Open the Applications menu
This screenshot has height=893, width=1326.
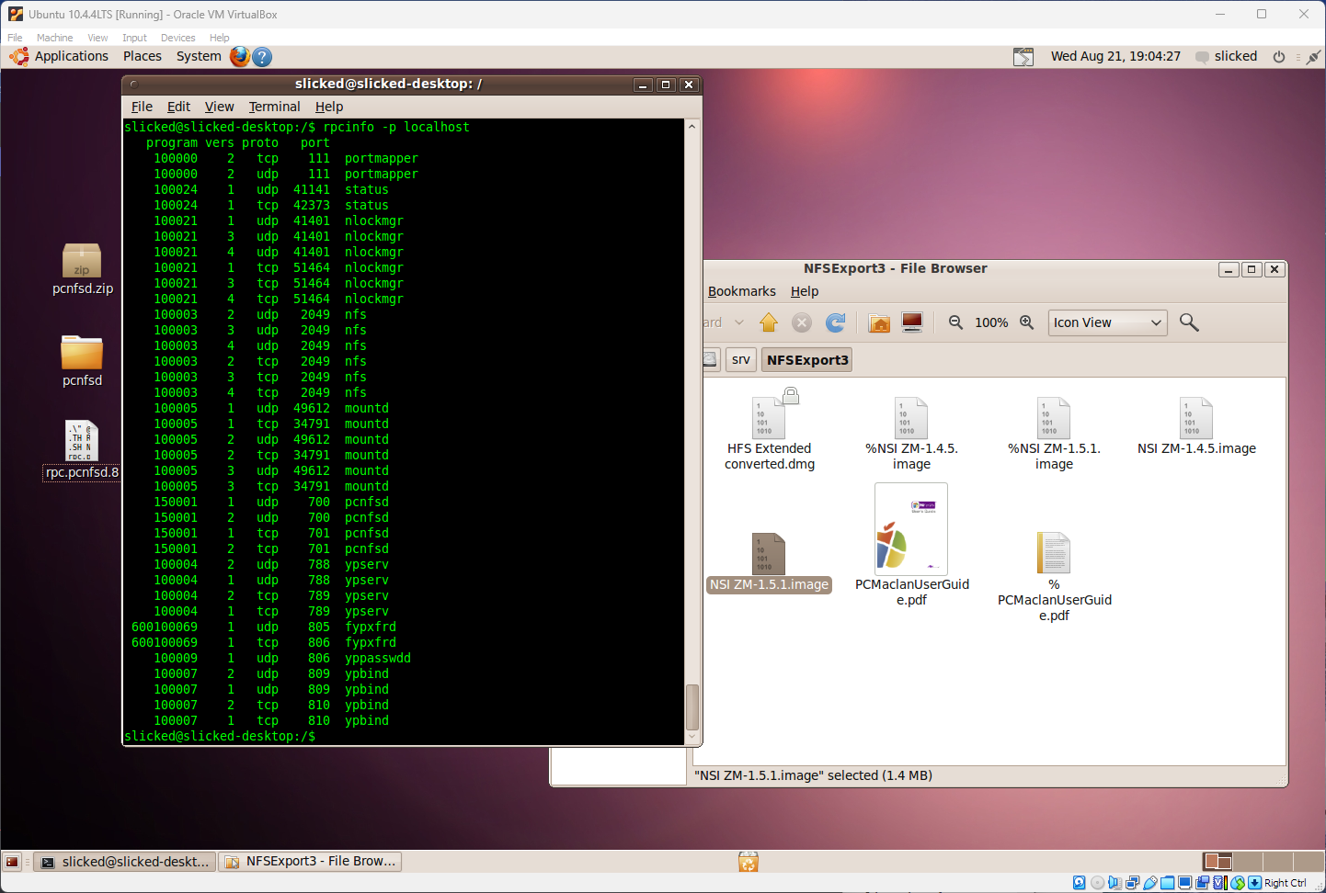(x=72, y=56)
